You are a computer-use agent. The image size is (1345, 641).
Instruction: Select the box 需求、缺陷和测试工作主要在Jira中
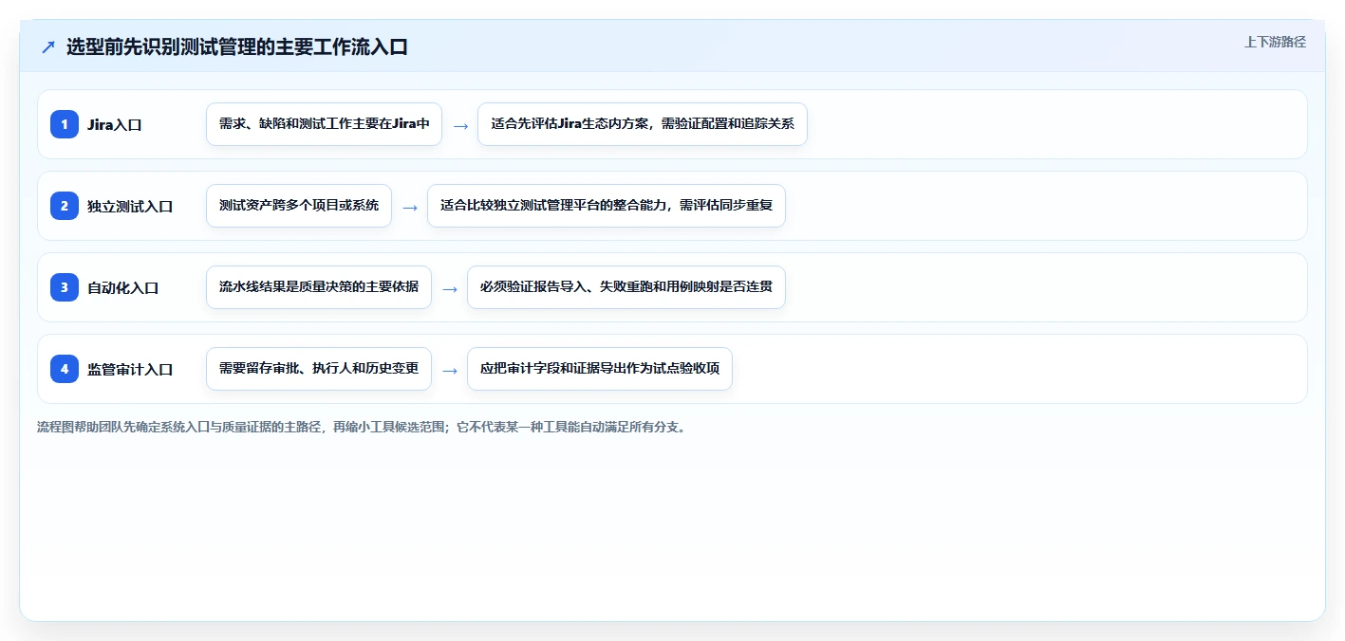click(x=324, y=124)
